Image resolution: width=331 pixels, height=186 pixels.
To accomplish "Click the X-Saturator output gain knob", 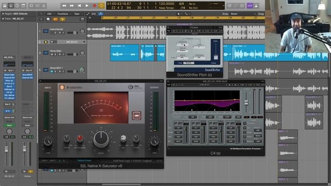I will [x=154, y=142].
